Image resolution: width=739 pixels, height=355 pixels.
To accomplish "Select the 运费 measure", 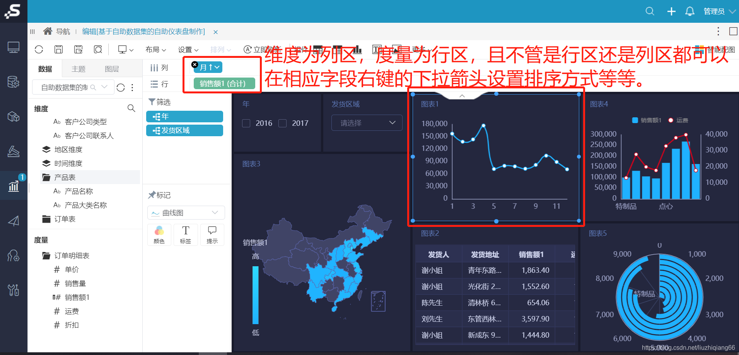I will 72,311.
